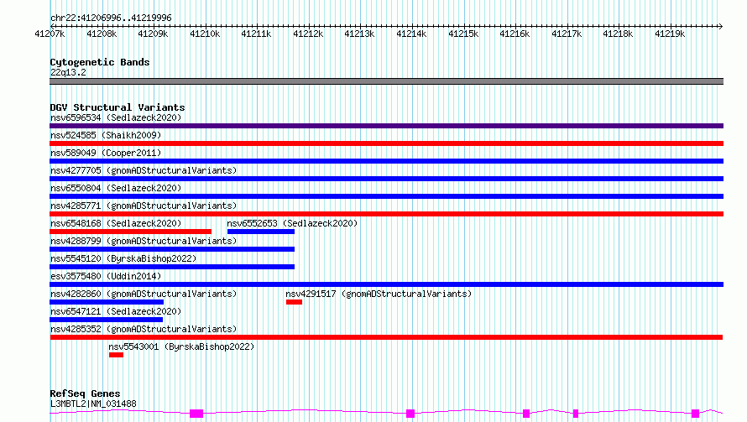Click the L3MBTL2 exon block near 41214k

click(x=410, y=414)
